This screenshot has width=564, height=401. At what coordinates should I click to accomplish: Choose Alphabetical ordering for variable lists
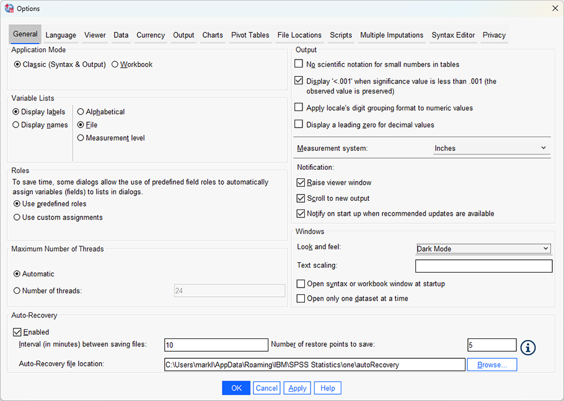coord(81,112)
